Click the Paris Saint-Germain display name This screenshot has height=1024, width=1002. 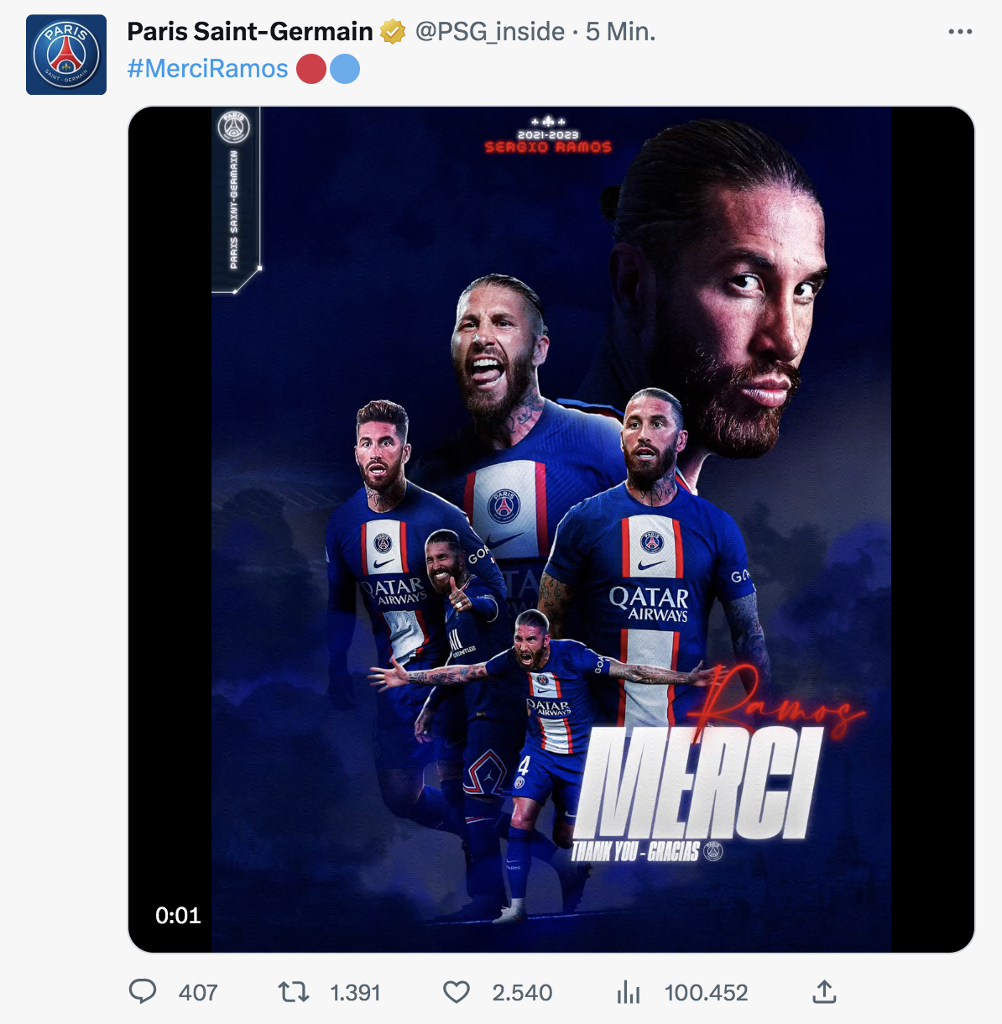pyautogui.click(x=249, y=32)
